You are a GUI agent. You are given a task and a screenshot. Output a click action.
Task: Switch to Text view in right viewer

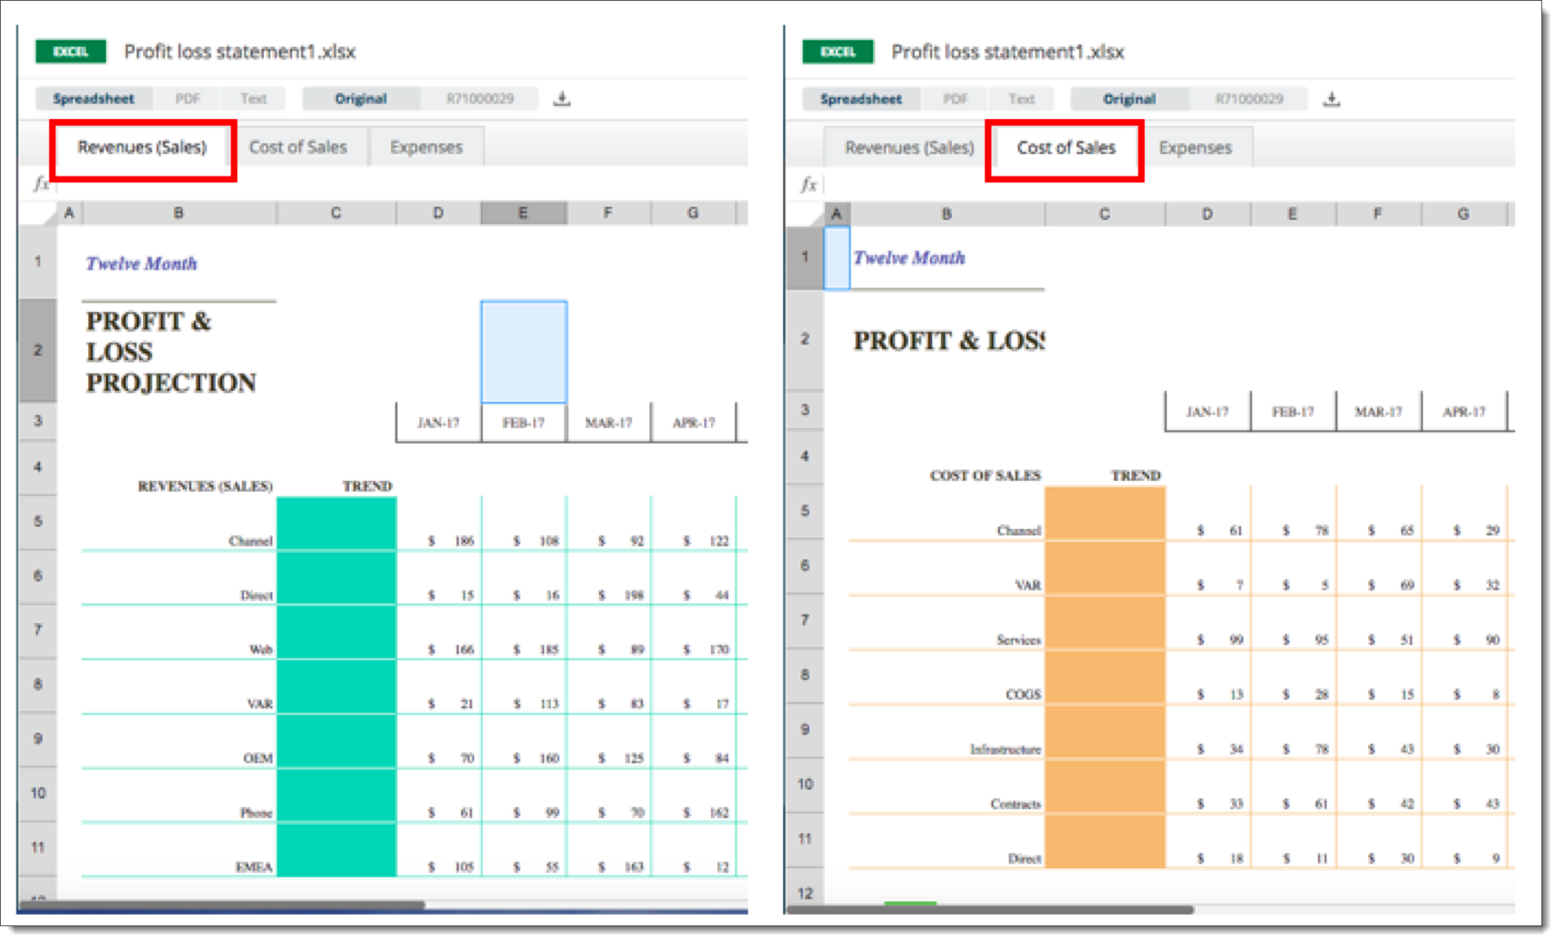click(x=1022, y=99)
